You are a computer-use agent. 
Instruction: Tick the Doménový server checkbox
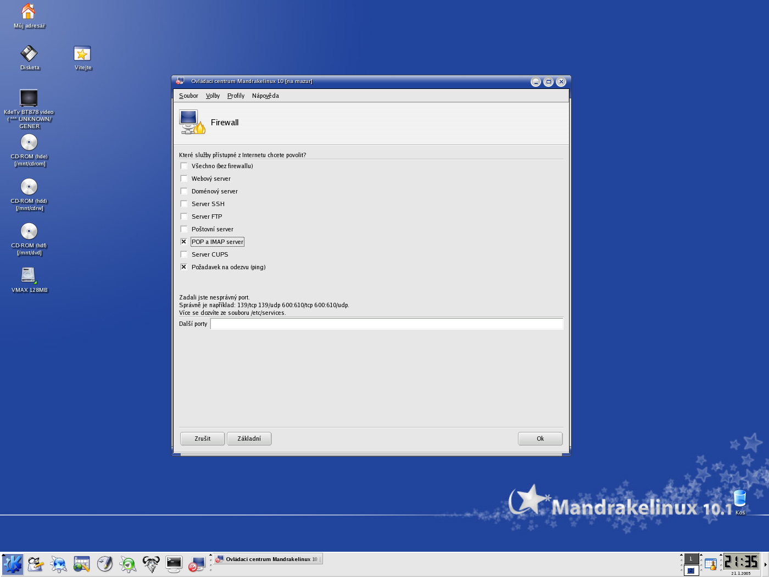(x=184, y=191)
